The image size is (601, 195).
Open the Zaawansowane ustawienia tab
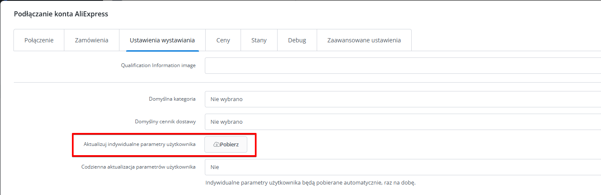pyautogui.click(x=364, y=40)
